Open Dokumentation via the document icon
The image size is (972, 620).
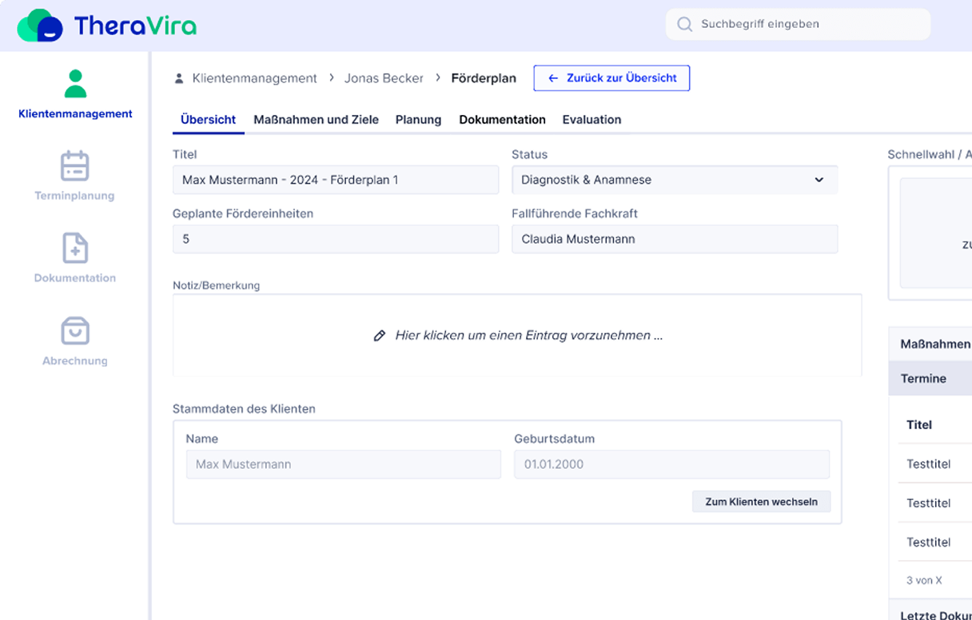[x=74, y=248]
